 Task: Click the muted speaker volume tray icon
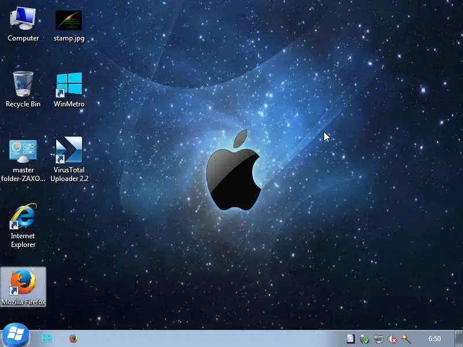(392, 339)
